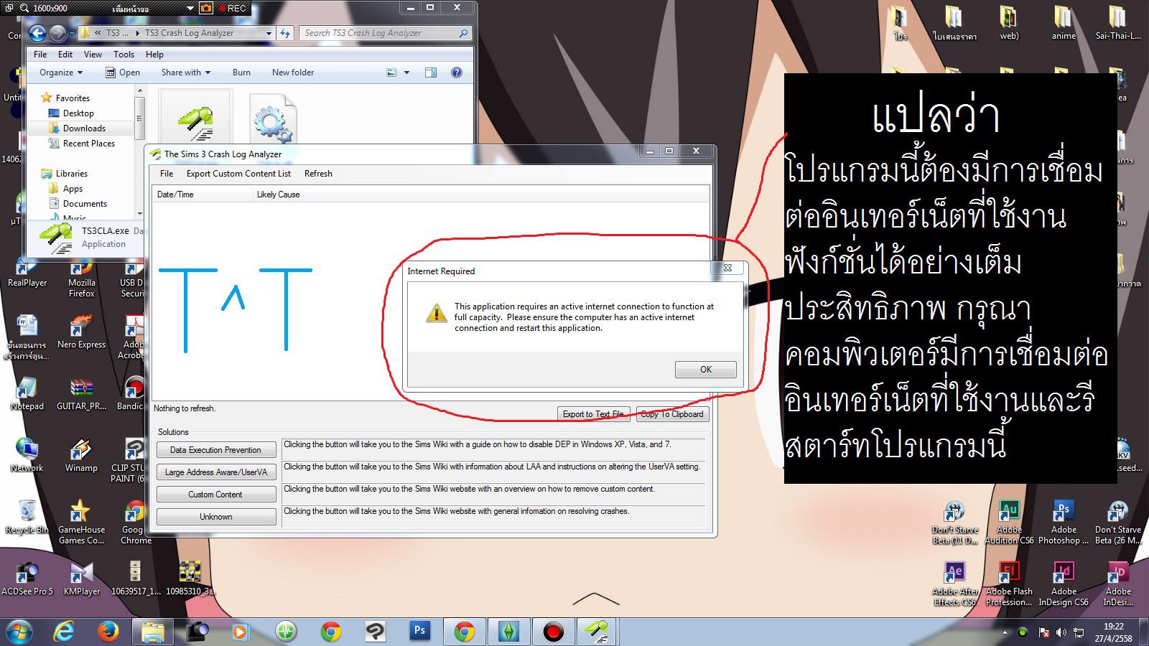Expand the Organize dropdown
The width and height of the screenshot is (1149, 646).
[x=61, y=72]
